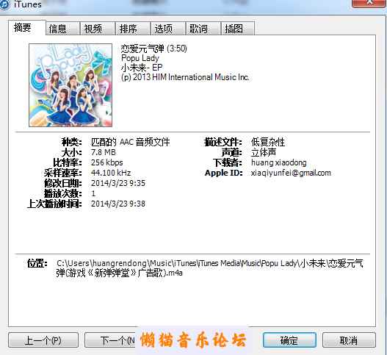Open the 插图 tab
This screenshot has width=387, height=355.
point(238,29)
